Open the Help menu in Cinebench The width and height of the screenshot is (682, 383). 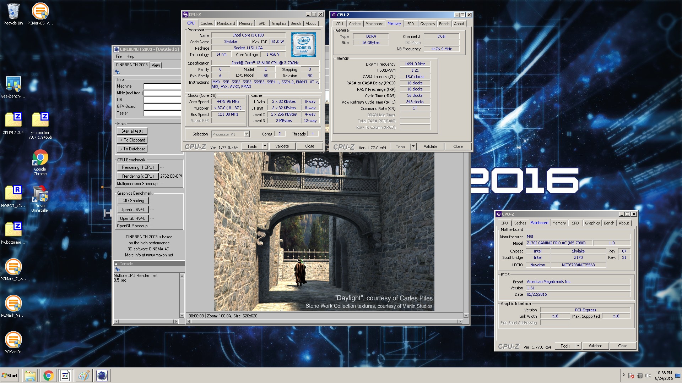[130, 56]
